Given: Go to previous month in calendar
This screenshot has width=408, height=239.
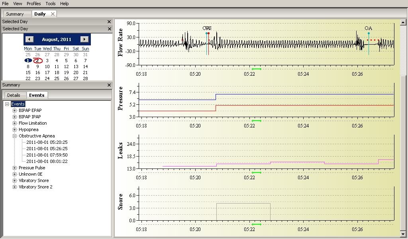Looking at the screenshot, I should [x=29, y=39].
